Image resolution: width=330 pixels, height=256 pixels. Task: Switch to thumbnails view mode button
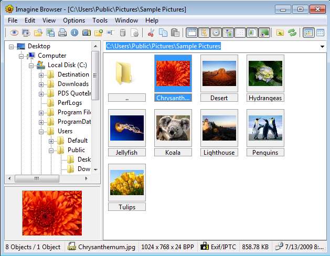point(308,33)
